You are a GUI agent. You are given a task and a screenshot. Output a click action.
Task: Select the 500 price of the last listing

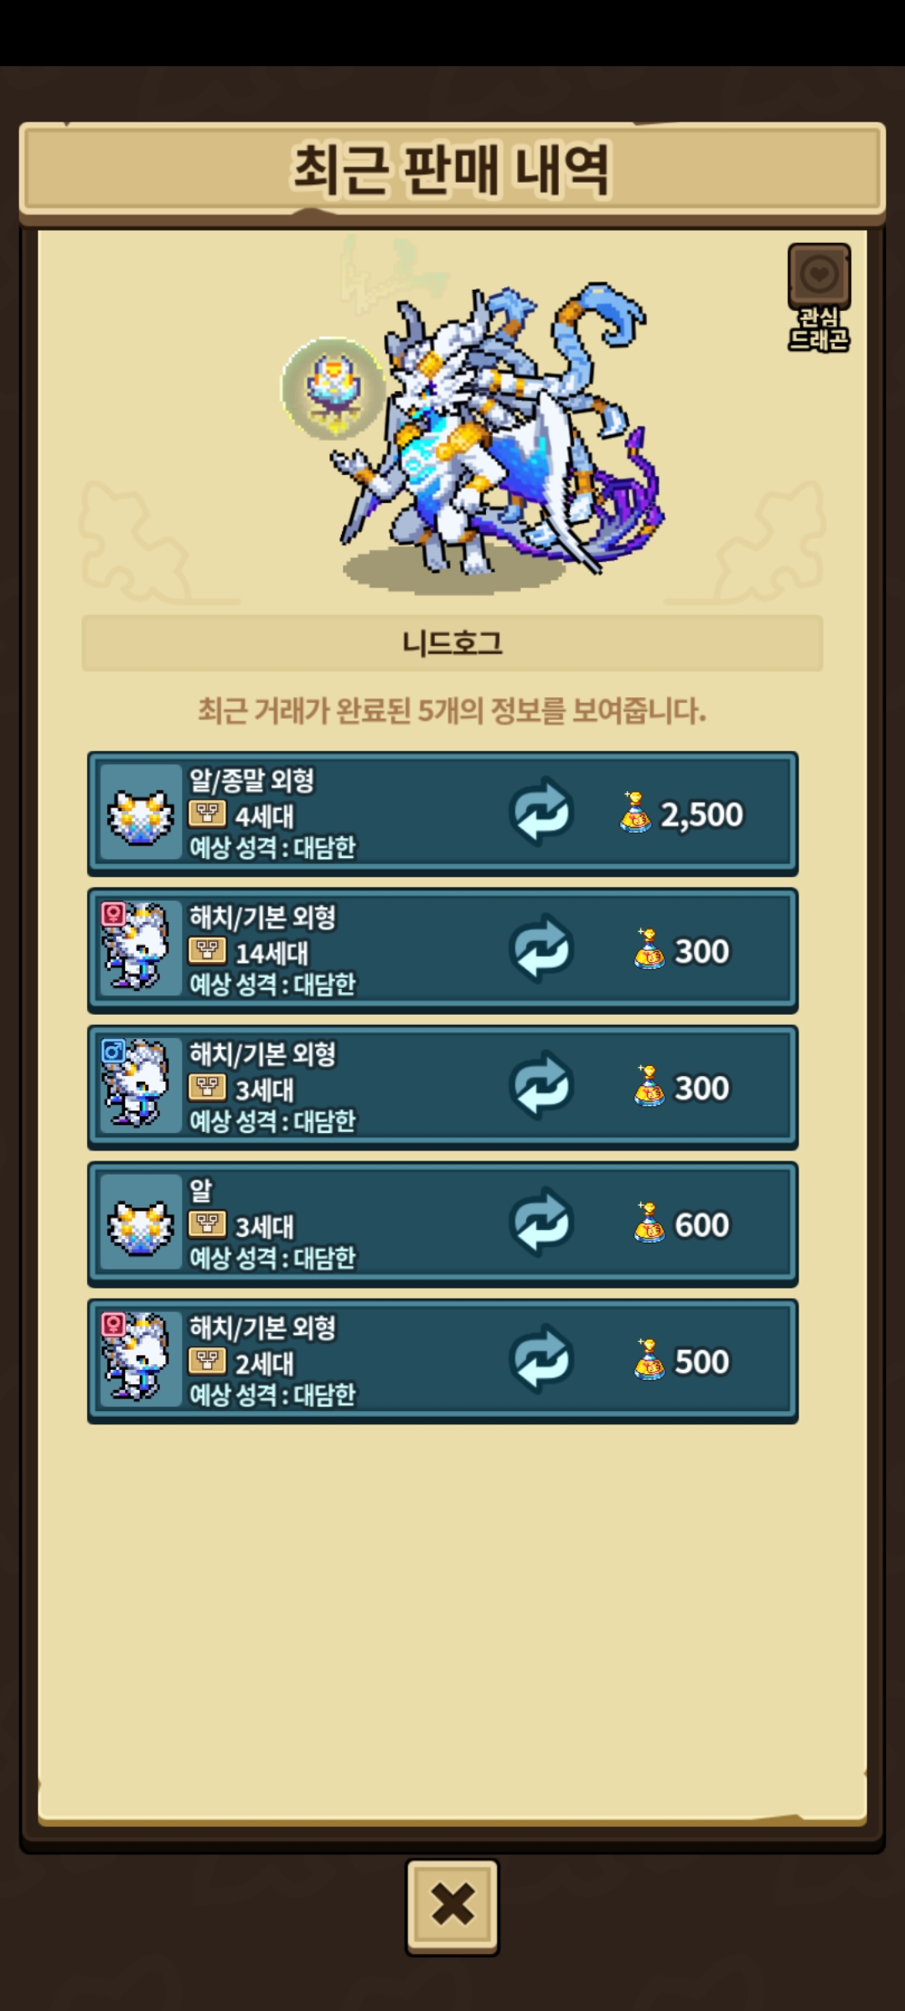click(701, 1362)
